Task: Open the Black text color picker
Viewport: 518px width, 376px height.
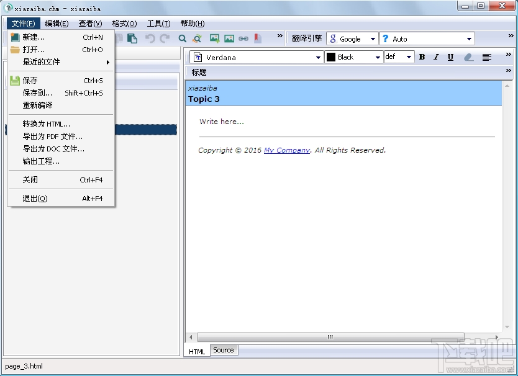Action: 377,56
